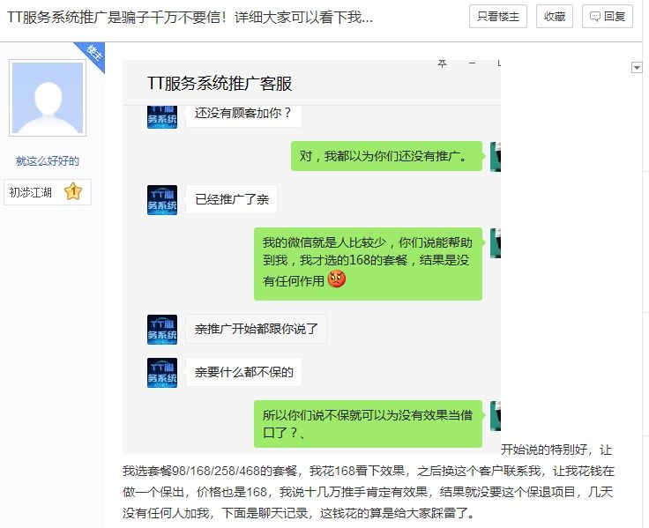
Task: Open the 就这么好好的 user profile link
Action: (48, 161)
